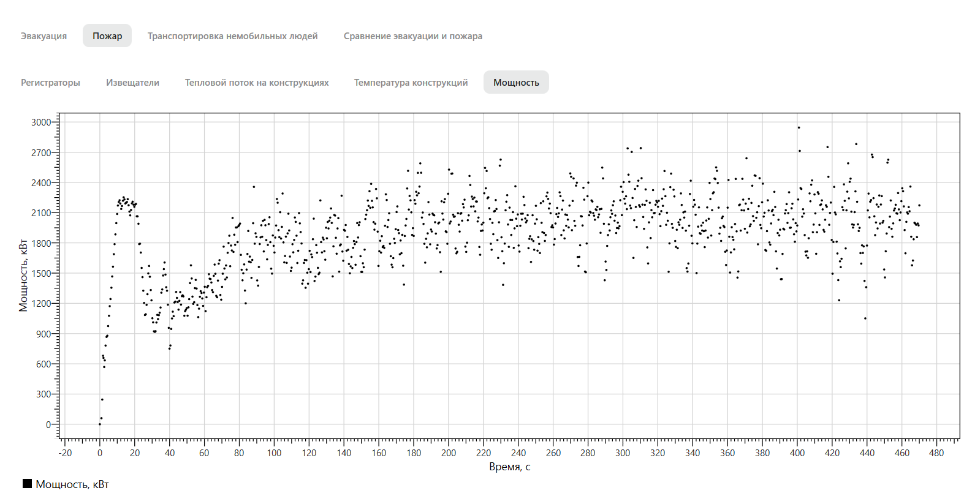Click the 300 value on the Y axis
This screenshot has width=964, height=496.
44,394
